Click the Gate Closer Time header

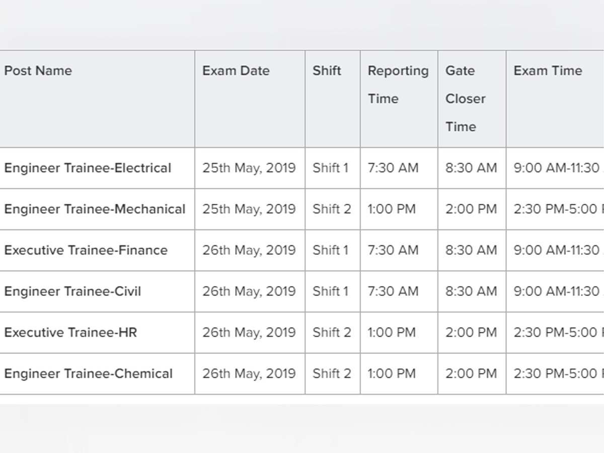[466, 99]
